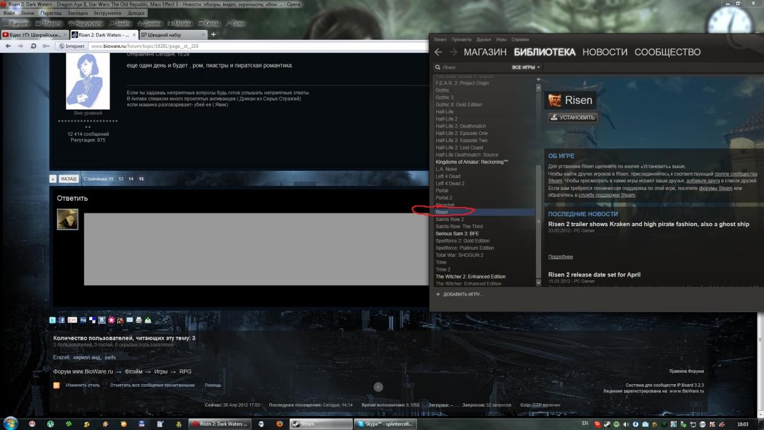Launch uTorrent from the taskbar

tap(50, 424)
